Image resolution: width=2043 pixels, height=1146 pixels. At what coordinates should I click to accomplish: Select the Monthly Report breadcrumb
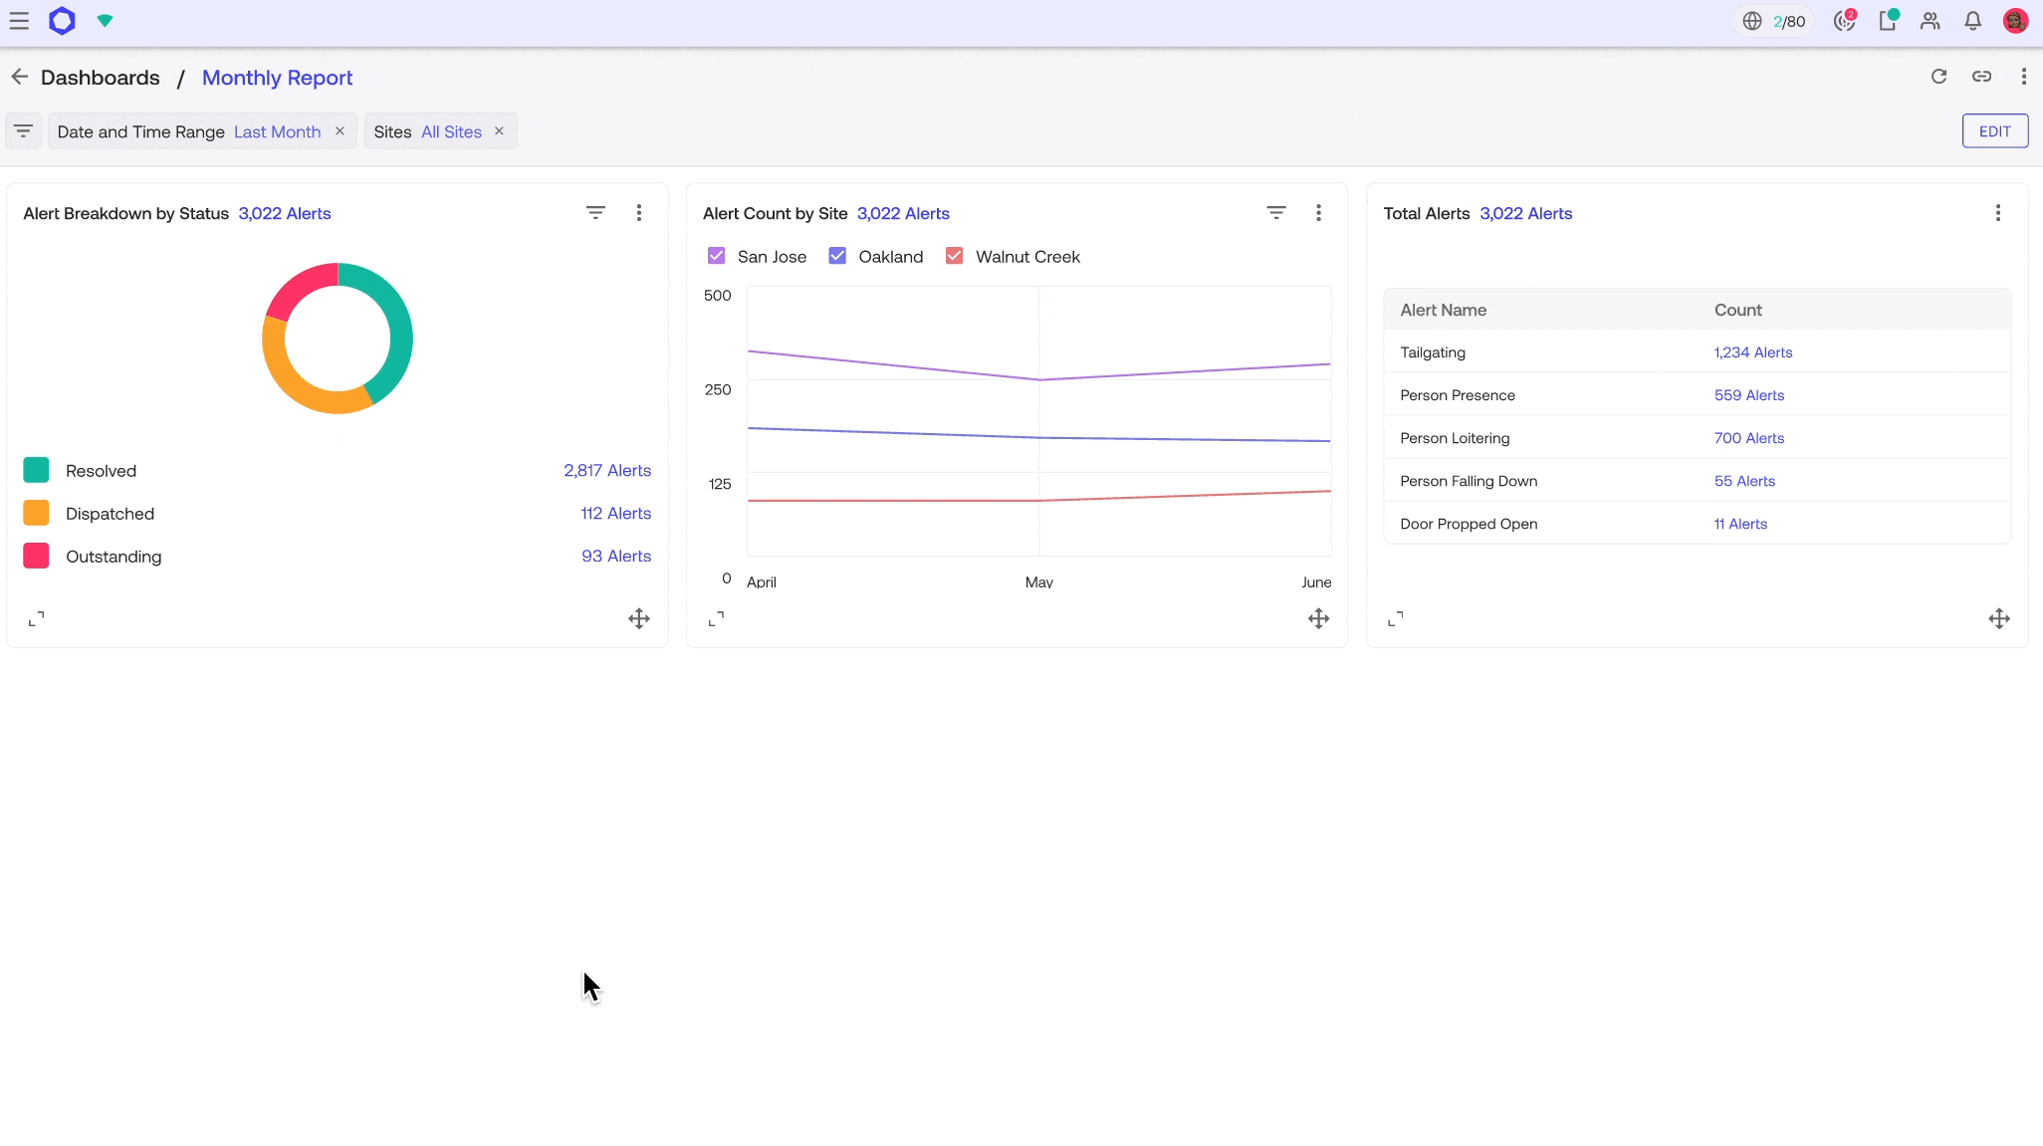[x=278, y=78]
